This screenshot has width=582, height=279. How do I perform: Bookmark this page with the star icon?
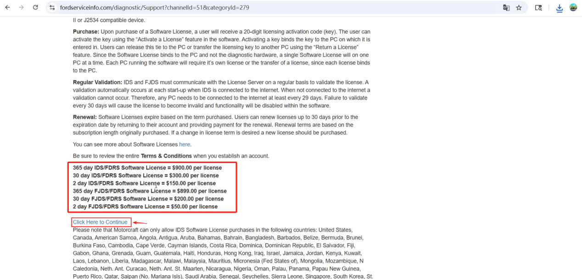click(x=519, y=8)
